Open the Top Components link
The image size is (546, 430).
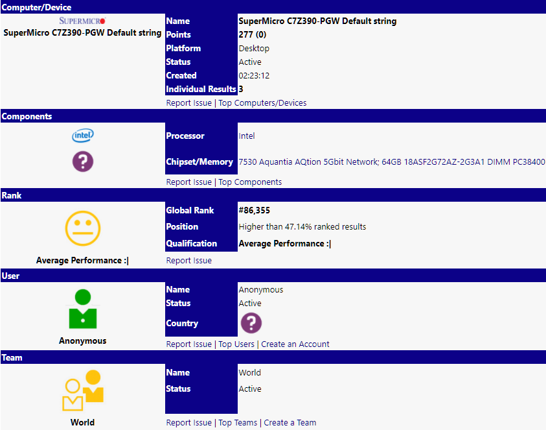tap(250, 182)
